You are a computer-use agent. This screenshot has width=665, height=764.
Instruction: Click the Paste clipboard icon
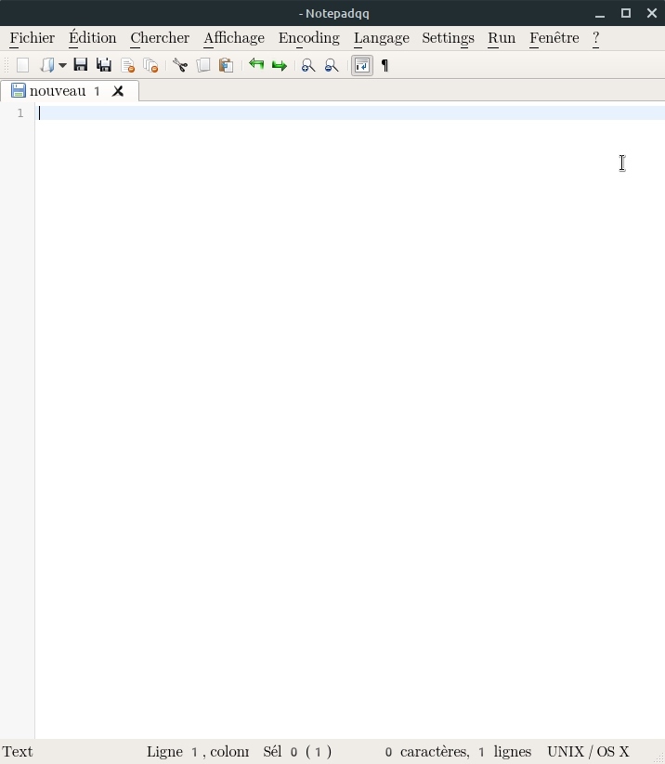tap(226, 65)
